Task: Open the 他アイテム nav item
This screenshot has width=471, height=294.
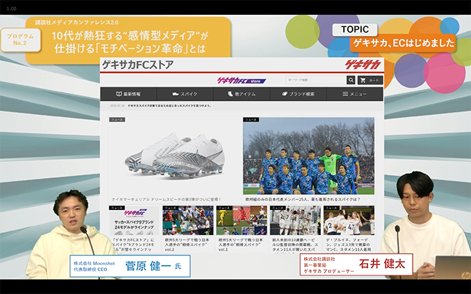Action: (242, 94)
